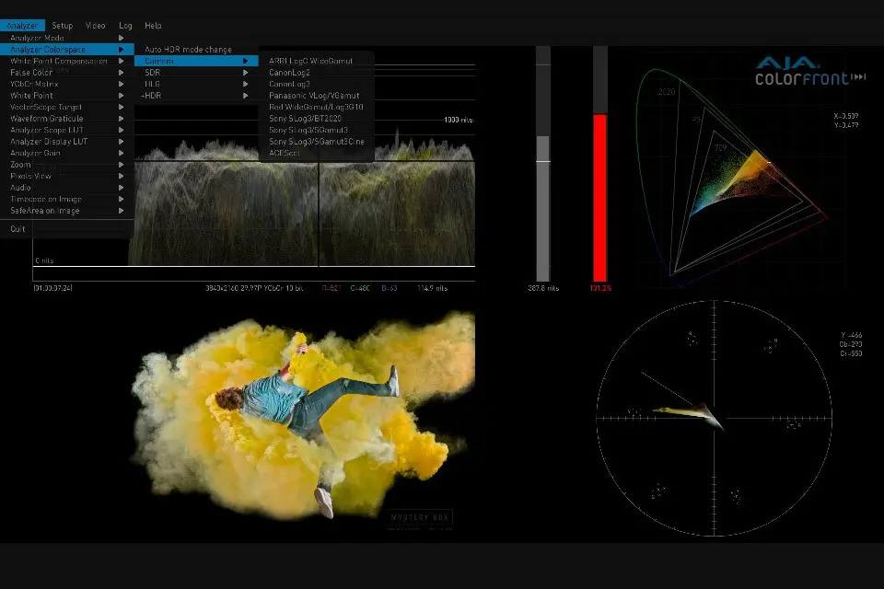Screen dimensions: 884x589
Task: Open the Video menu
Action: (x=95, y=26)
